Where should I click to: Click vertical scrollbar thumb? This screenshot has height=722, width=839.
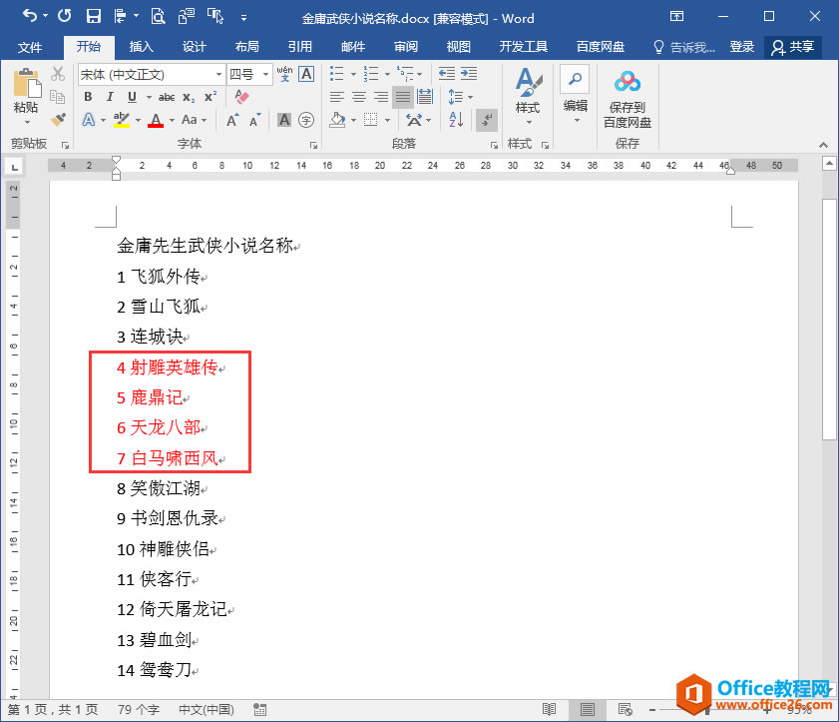pos(829,320)
